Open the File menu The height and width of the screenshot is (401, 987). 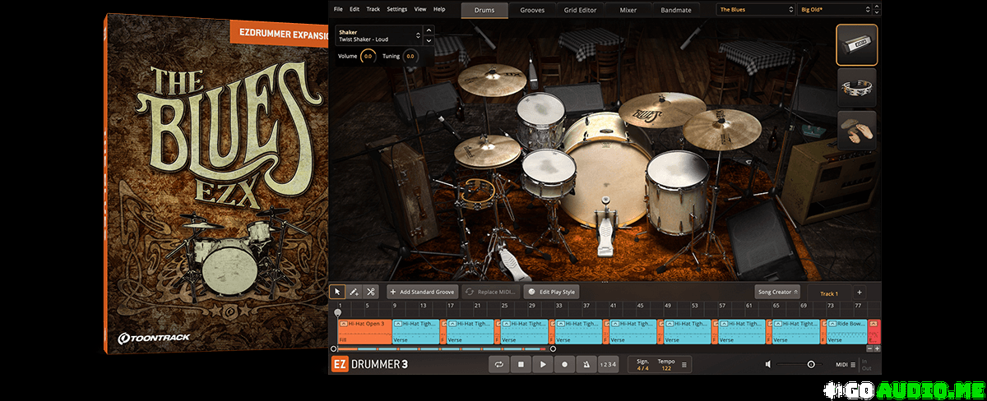338,9
